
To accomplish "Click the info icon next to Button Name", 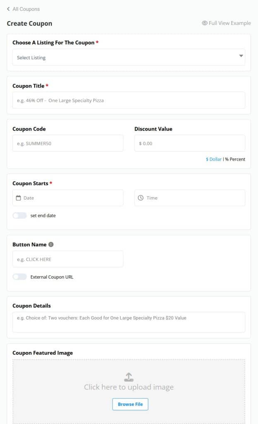I will tap(51, 244).
